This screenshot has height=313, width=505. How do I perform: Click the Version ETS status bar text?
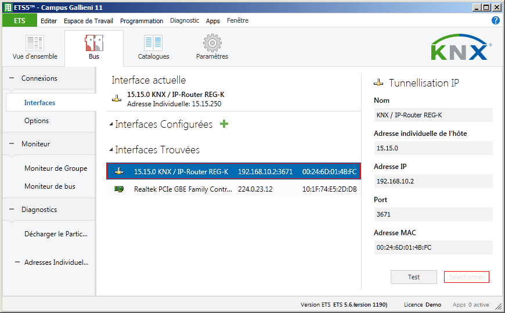coord(344,305)
